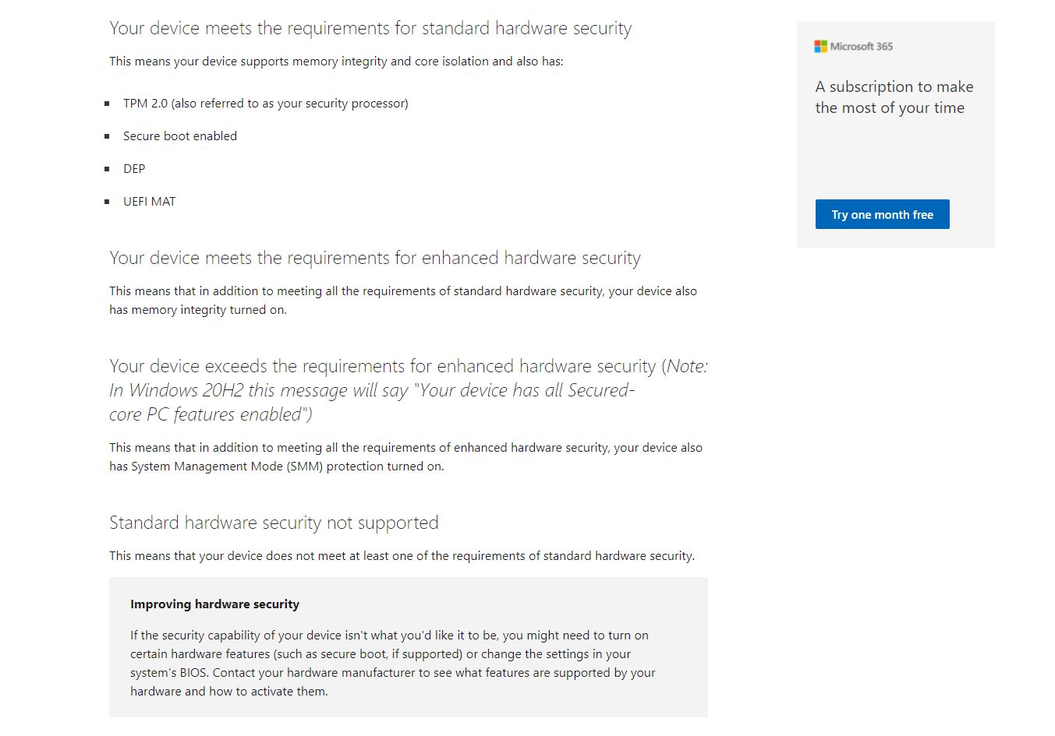This screenshot has height=736, width=1055.
Task: Click the Improving hardware security box title
Action: pos(214,604)
